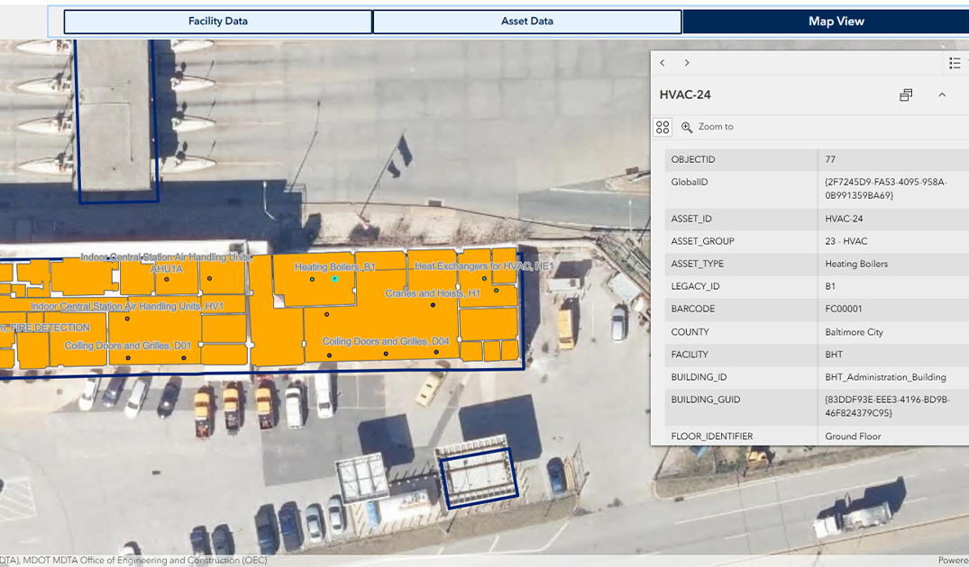Image resolution: width=969 pixels, height=567 pixels.
Task: Zoom to the selected HVAC-24 feature
Action: [x=708, y=127]
